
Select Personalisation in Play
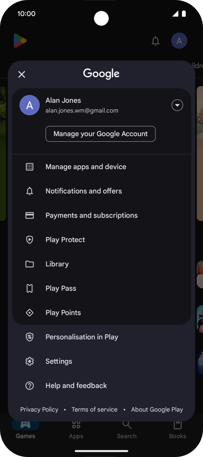pos(82,337)
